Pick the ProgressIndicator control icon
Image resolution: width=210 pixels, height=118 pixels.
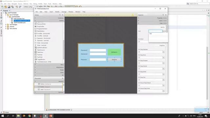(36, 29)
